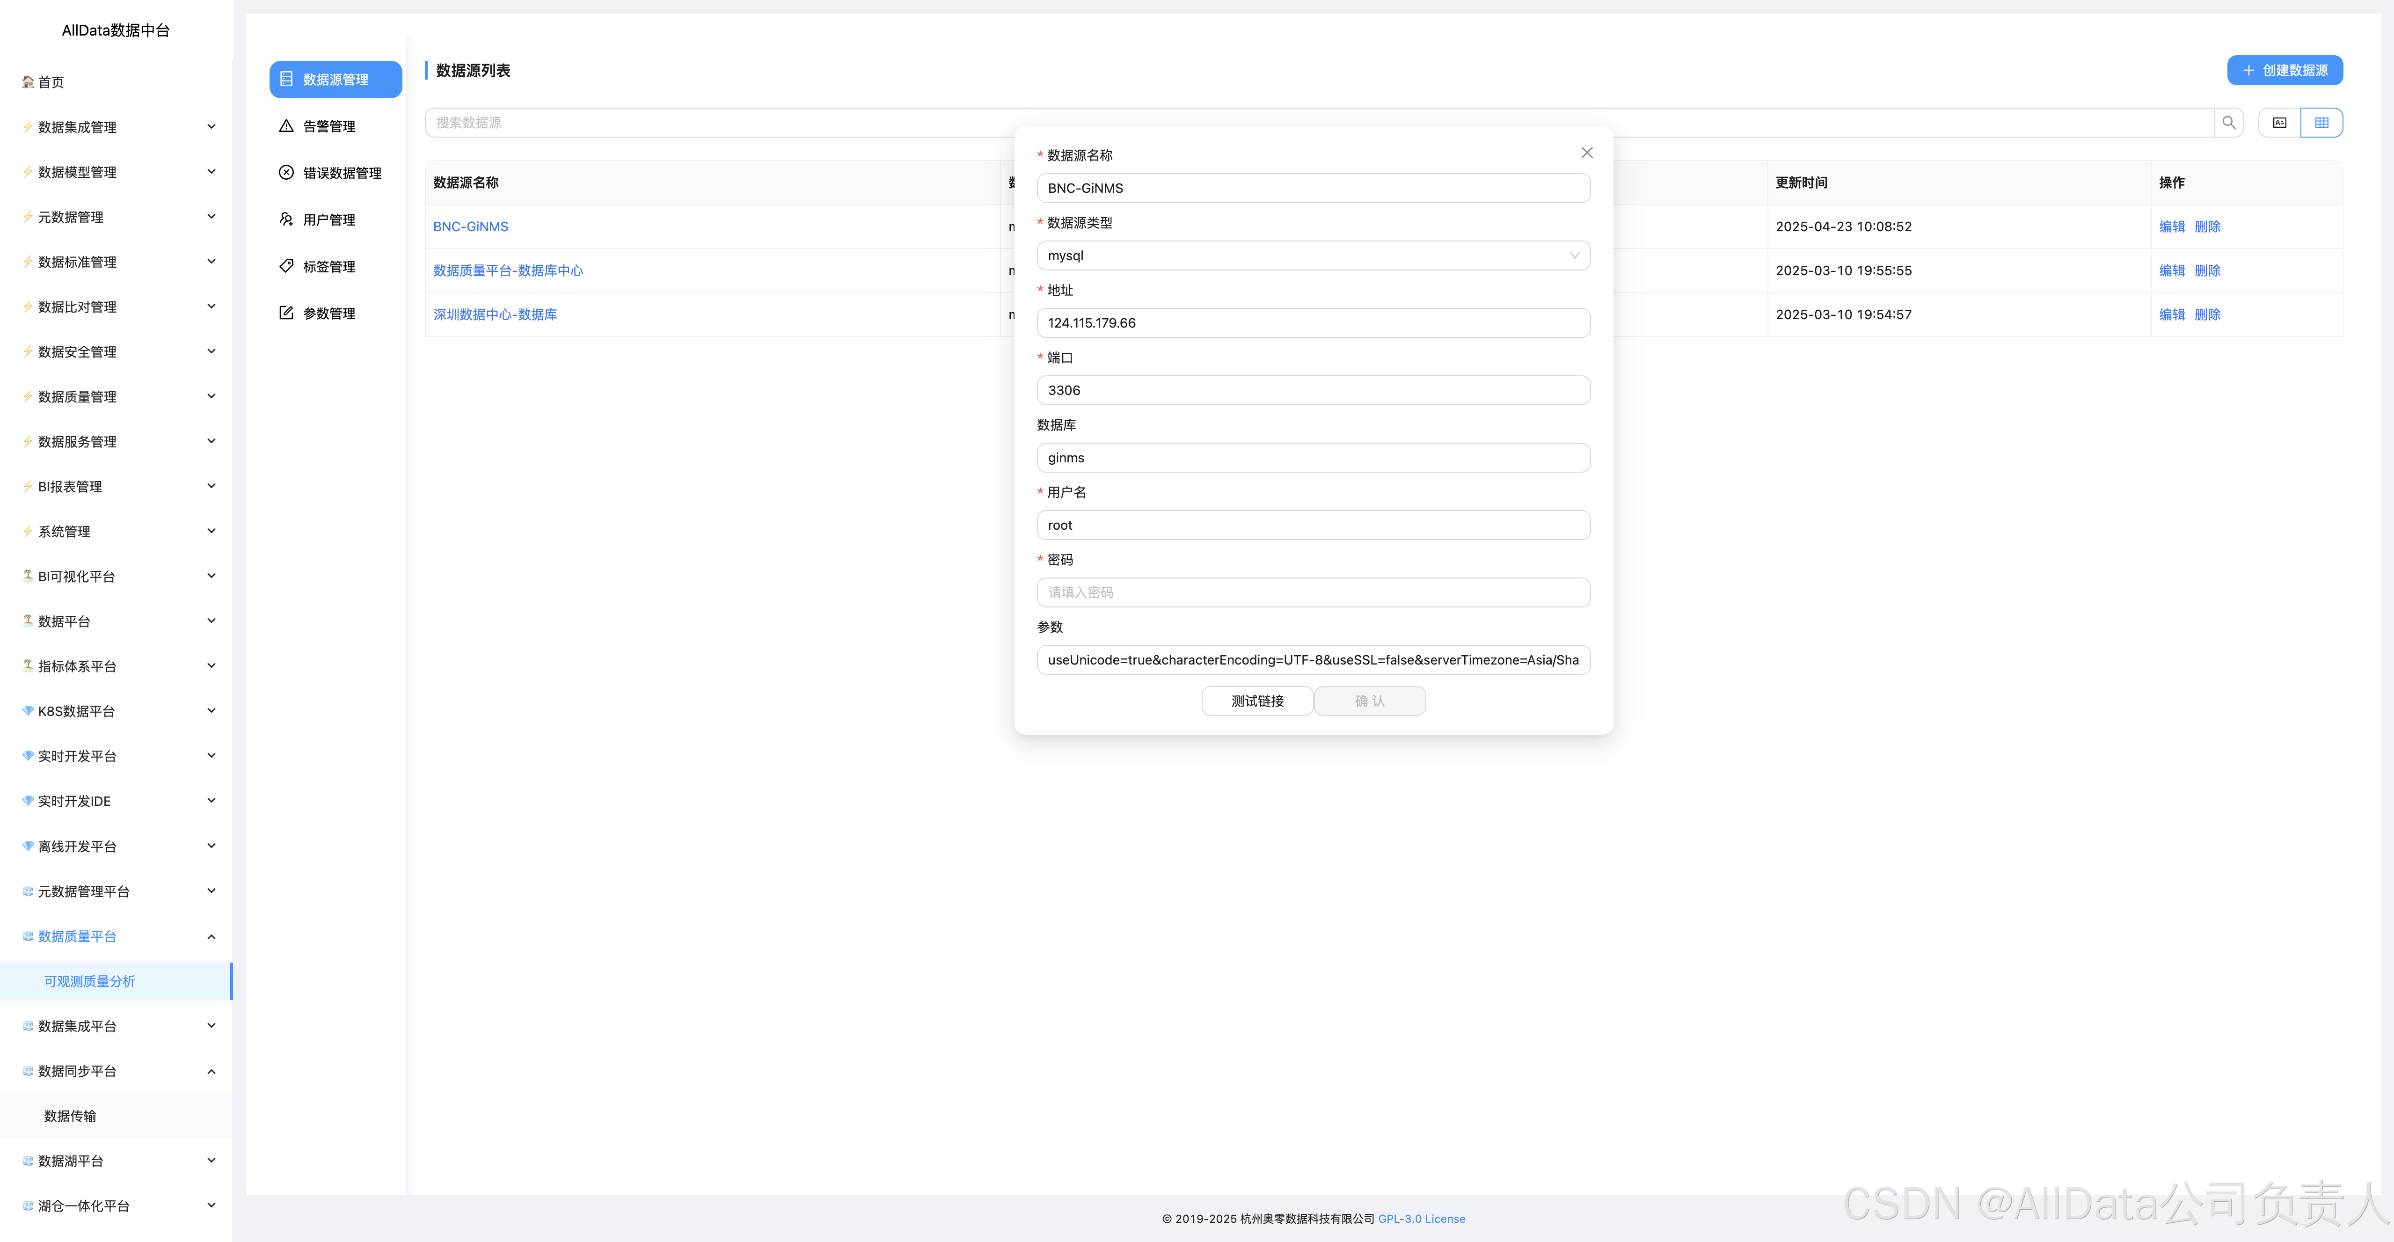Click the 数据集成管理 lightning icon
The width and height of the screenshot is (2394, 1242).
28,127
